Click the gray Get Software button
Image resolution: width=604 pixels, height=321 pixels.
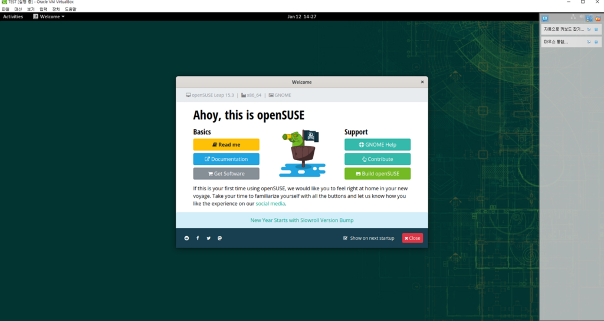226,174
